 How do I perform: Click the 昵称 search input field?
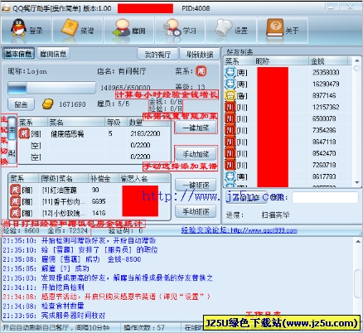[x=325, y=197]
